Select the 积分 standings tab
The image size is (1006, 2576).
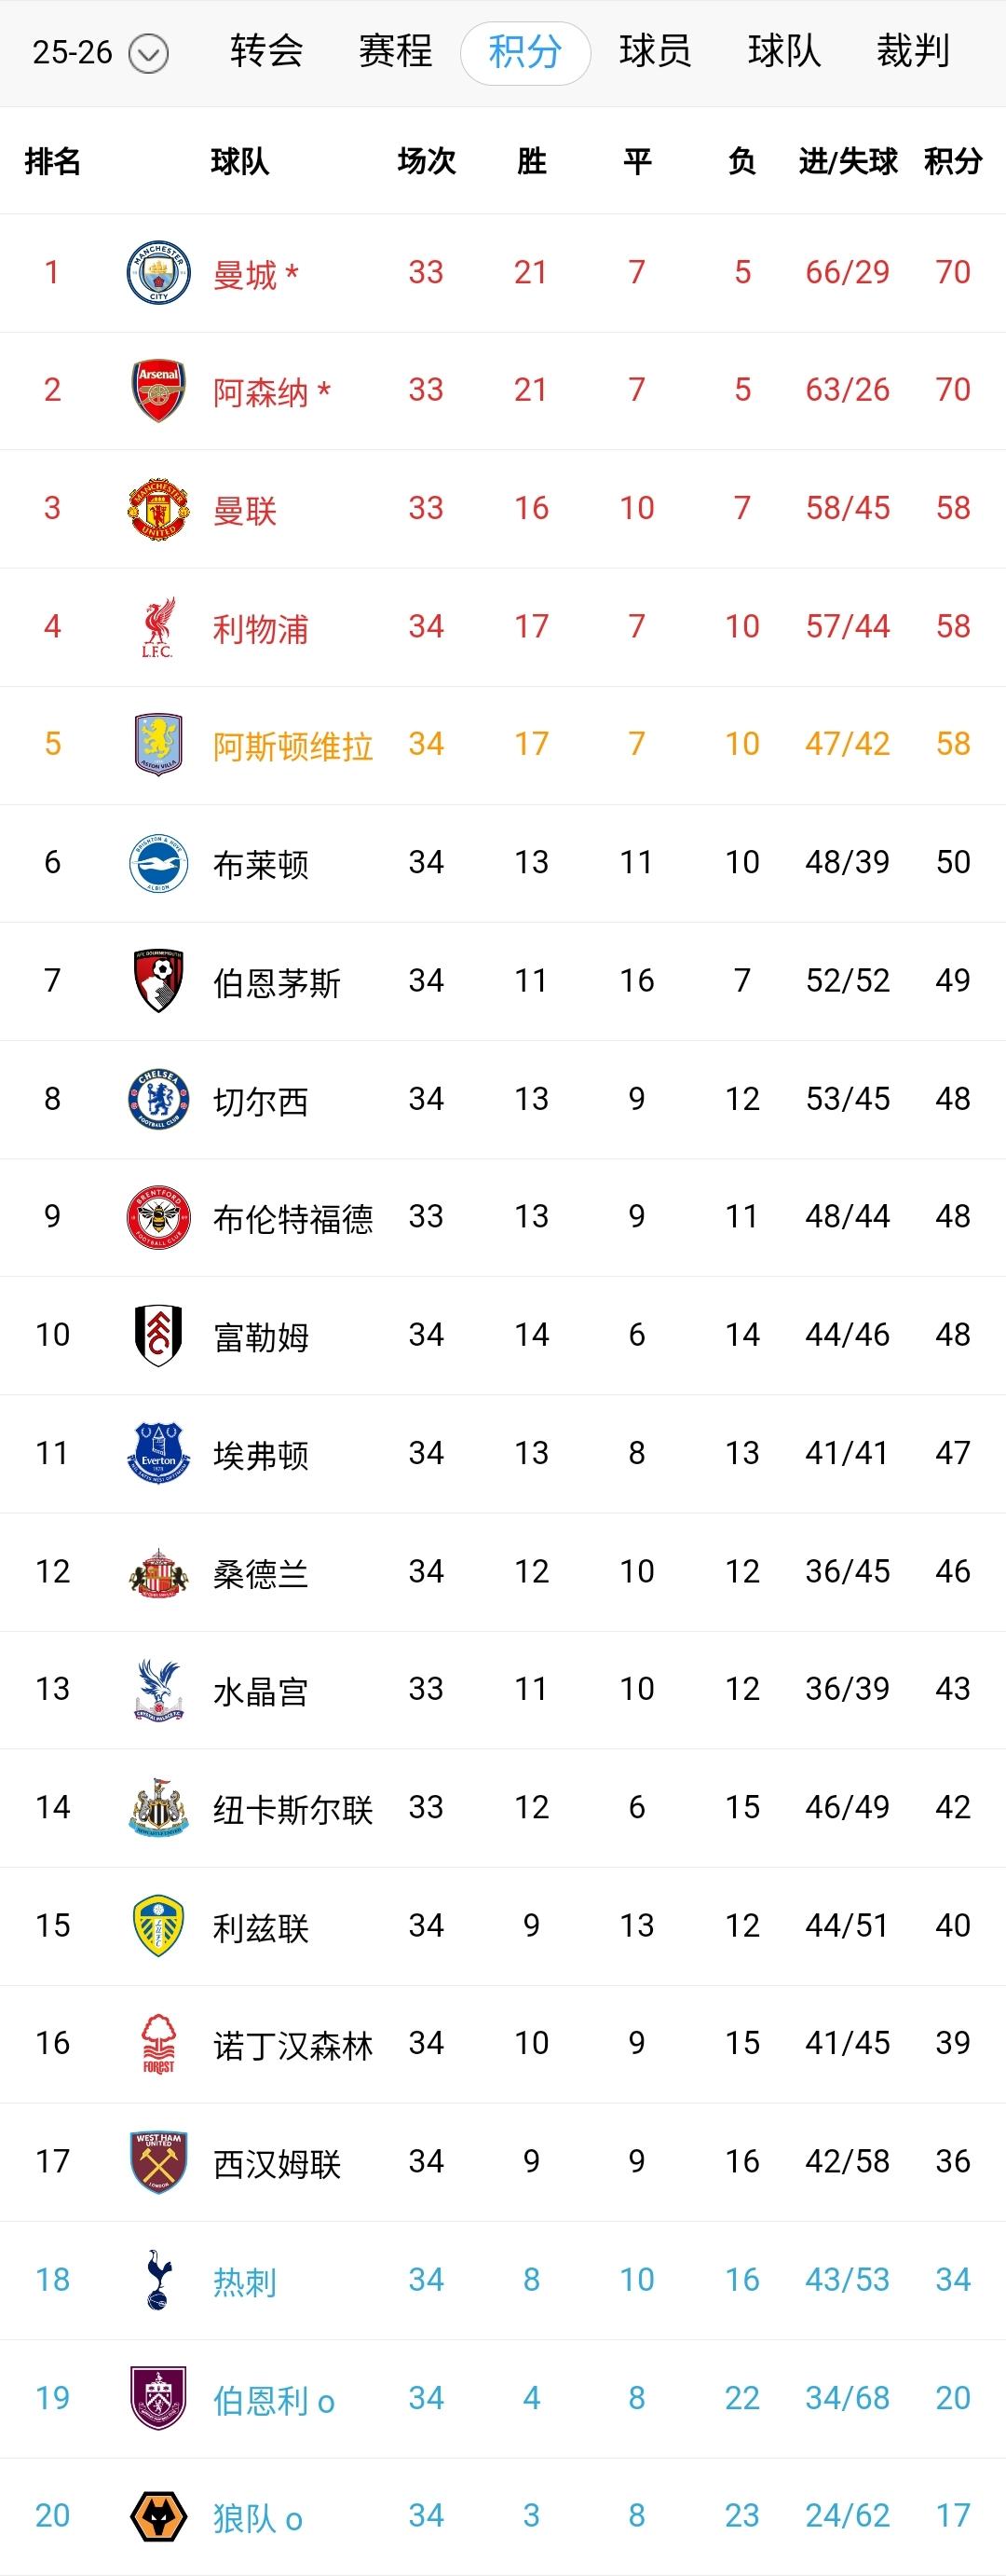coord(524,52)
